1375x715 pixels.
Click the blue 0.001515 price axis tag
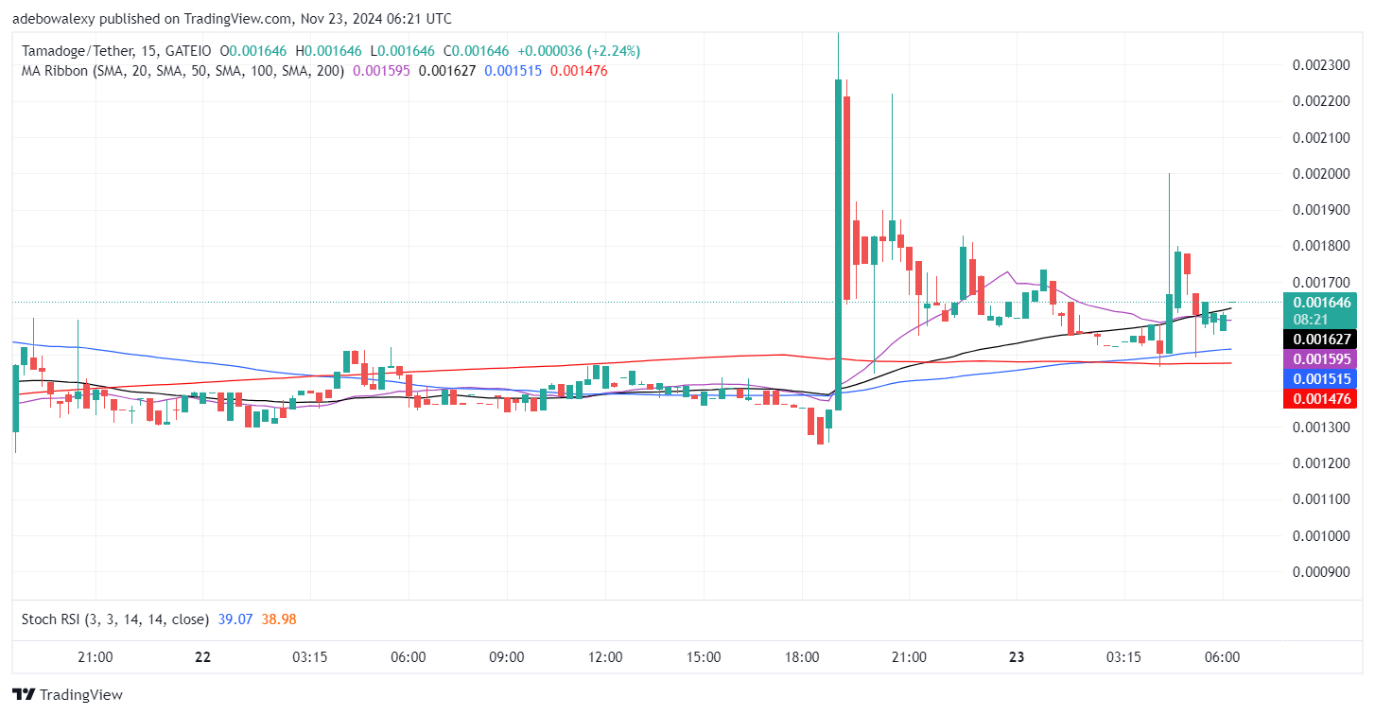click(1319, 378)
